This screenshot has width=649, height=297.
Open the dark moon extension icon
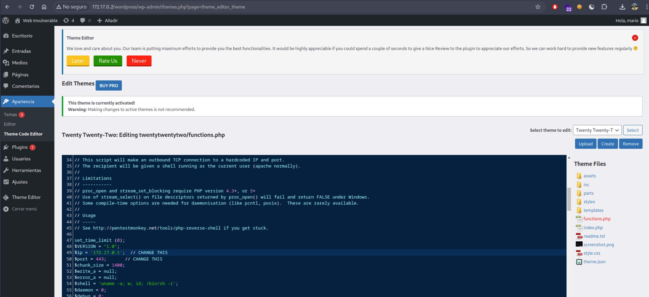pos(592,7)
